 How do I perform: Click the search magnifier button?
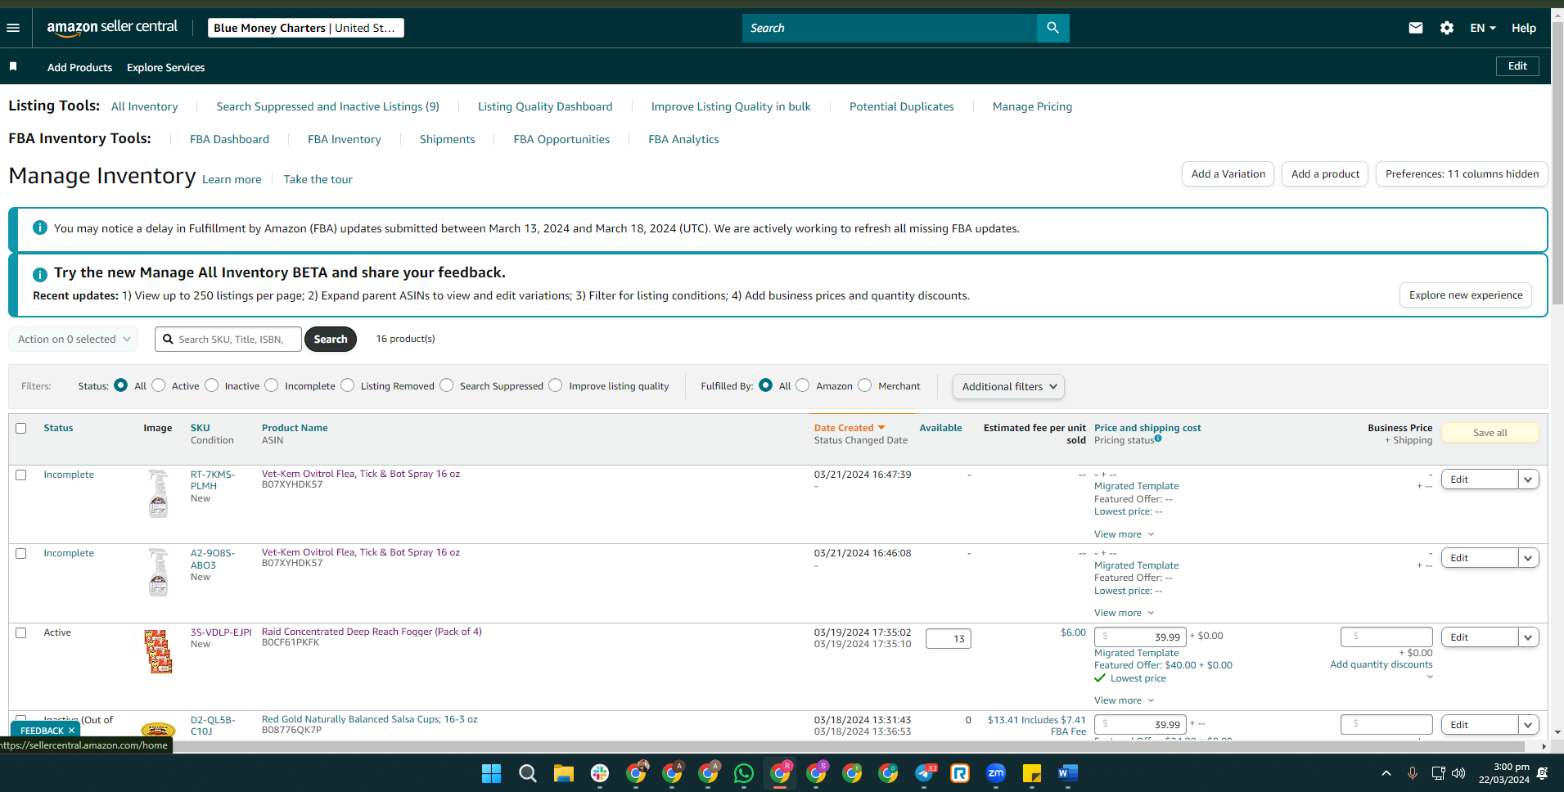click(1052, 28)
